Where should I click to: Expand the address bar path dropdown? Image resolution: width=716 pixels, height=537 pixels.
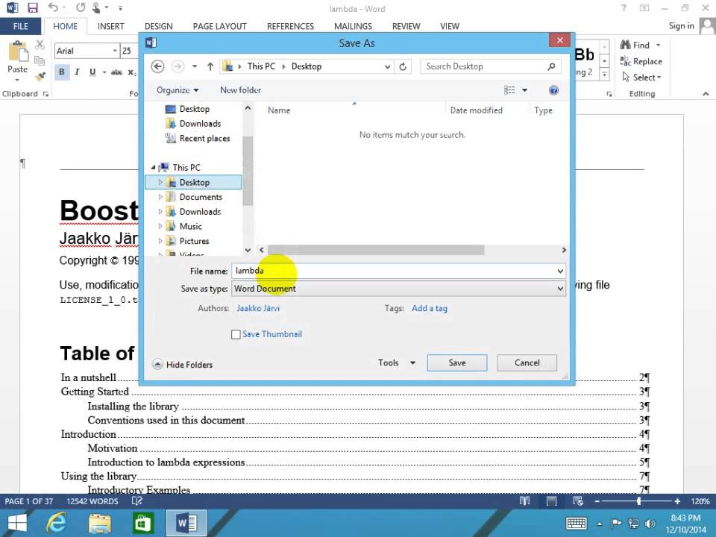point(387,66)
